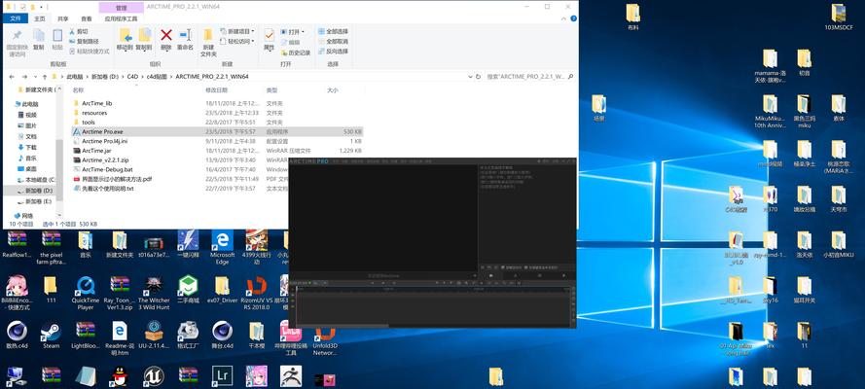865x389 pixels.
Task: Switch to the 共享 (Share) ribbon tab
Action: pyautogui.click(x=63, y=18)
